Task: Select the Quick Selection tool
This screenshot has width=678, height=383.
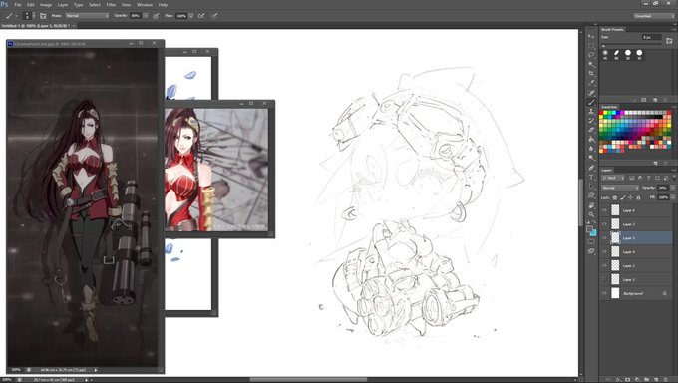Action: (x=591, y=64)
